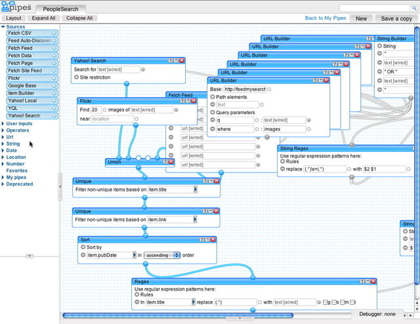Image resolution: width=420 pixels, height=324 pixels.
Task: Click the Base URL field in URL Builder
Action: tap(245, 89)
